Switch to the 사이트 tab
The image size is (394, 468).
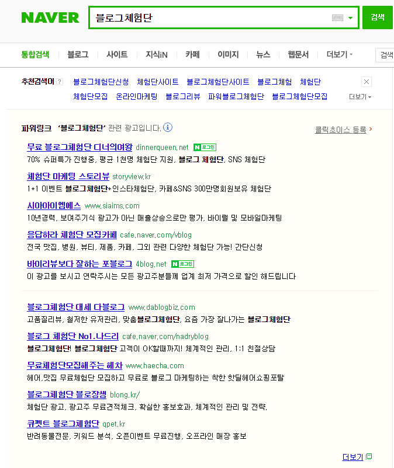coord(117,55)
